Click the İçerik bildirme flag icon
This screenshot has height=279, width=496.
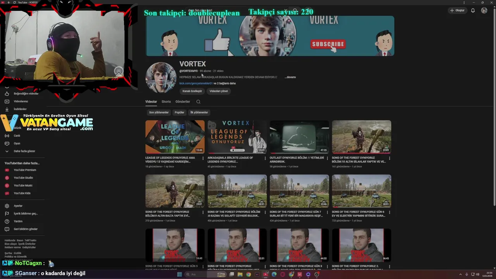coord(7,214)
